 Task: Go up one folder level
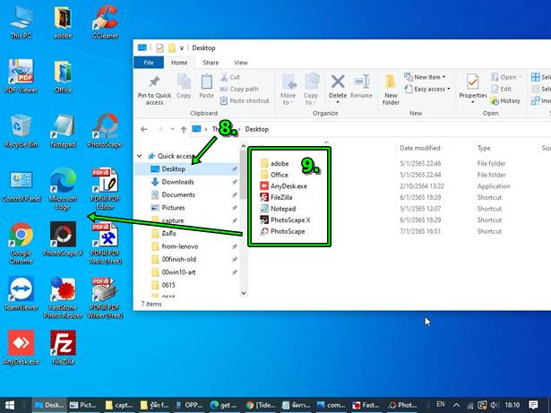point(183,129)
